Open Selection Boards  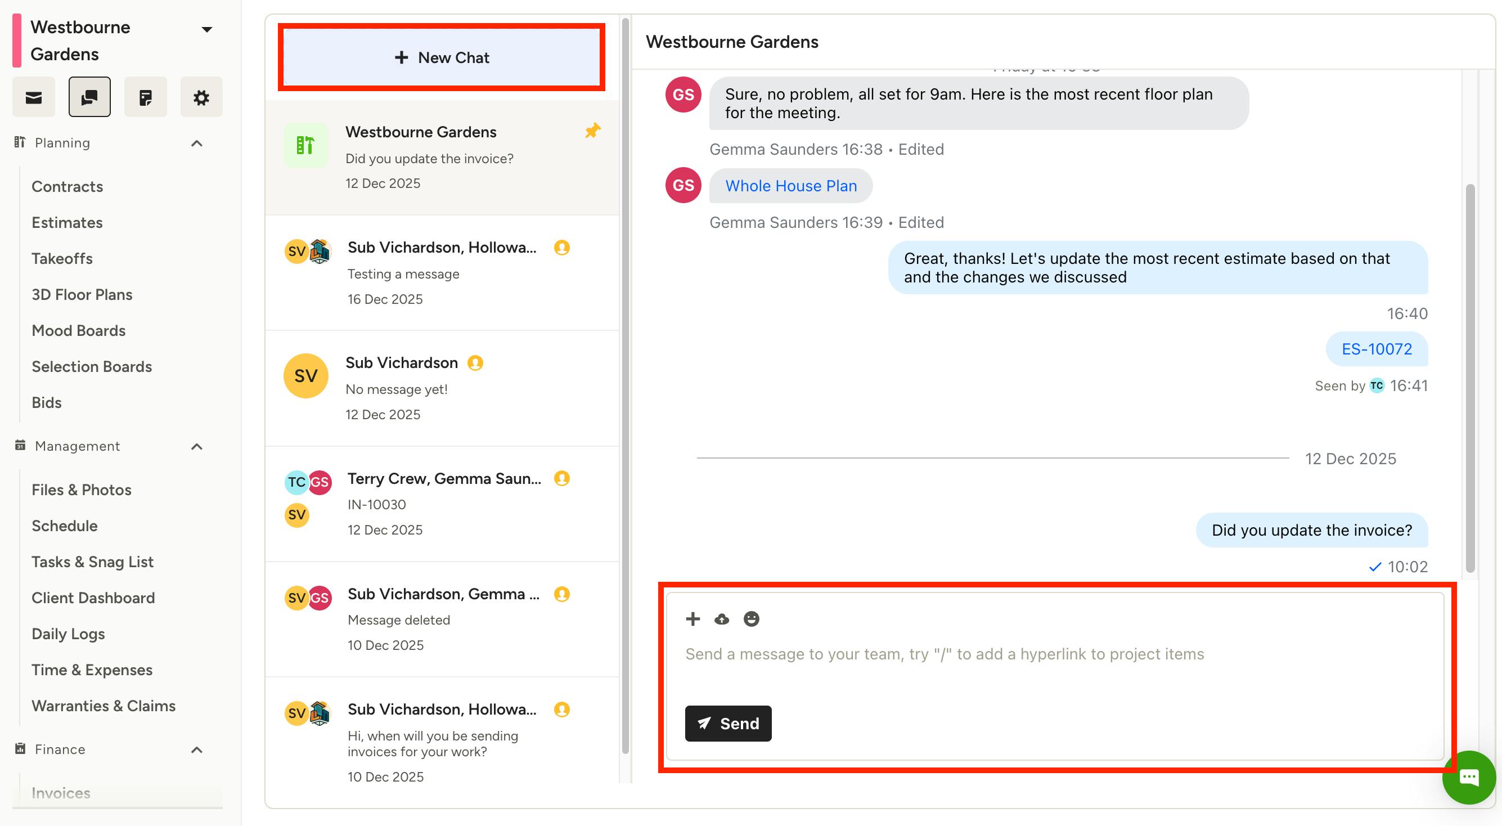(92, 367)
